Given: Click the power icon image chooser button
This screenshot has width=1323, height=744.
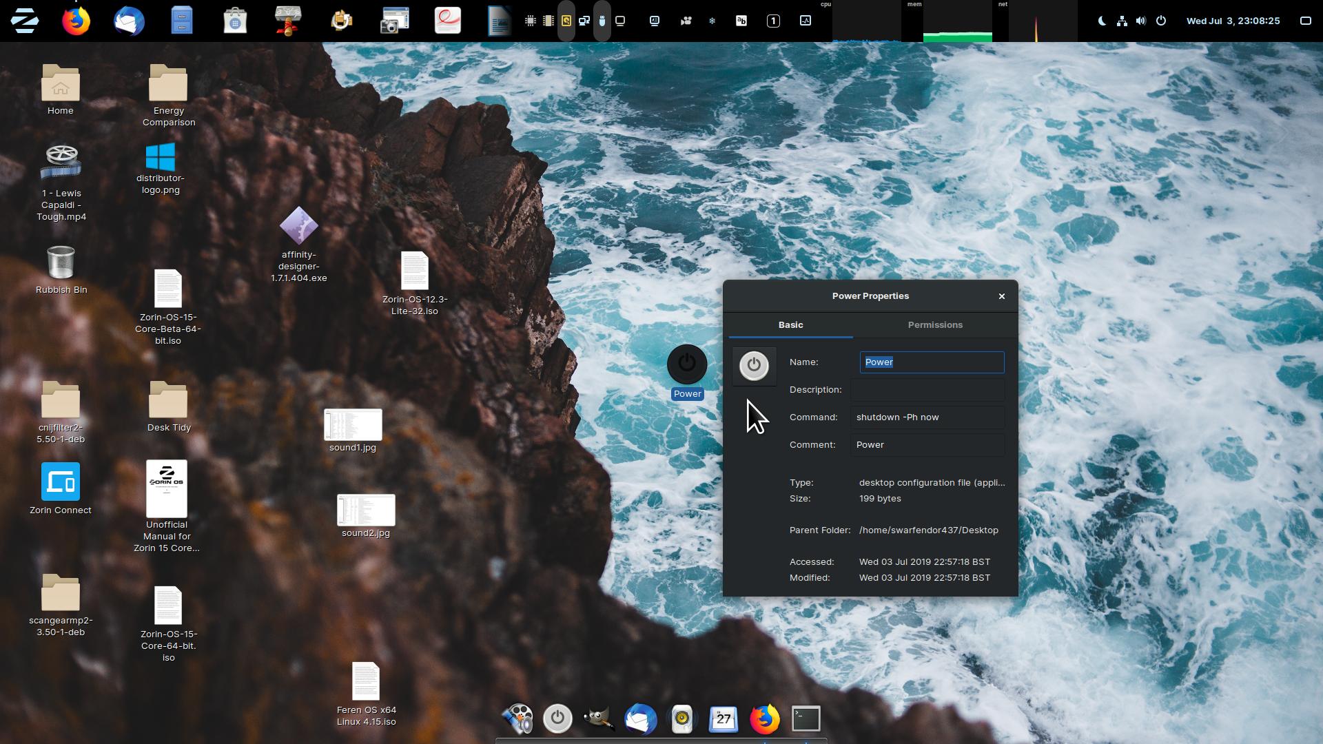Looking at the screenshot, I should 754,366.
